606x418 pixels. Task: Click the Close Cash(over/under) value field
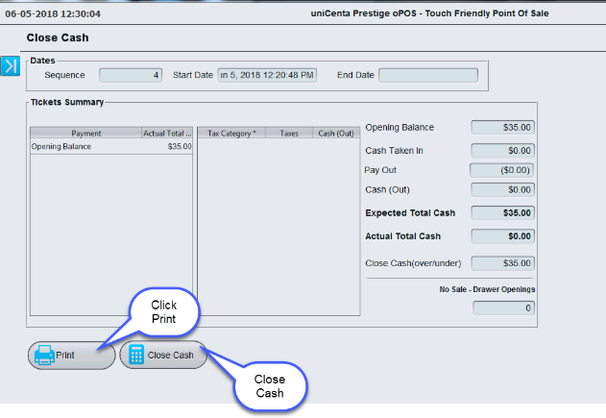pyautogui.click(x=503, y=263)
